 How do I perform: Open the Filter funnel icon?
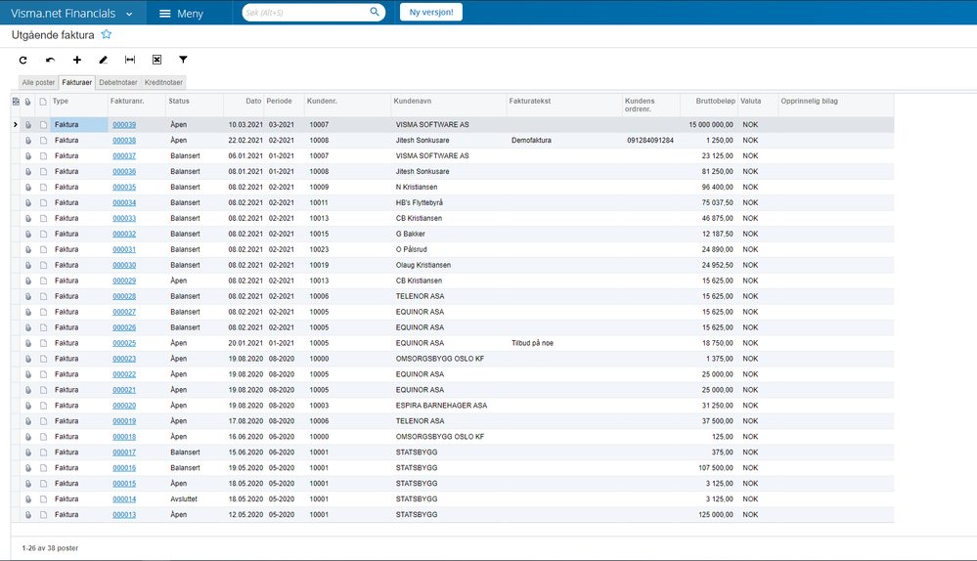pyautogui.click(x=183, y=60)
